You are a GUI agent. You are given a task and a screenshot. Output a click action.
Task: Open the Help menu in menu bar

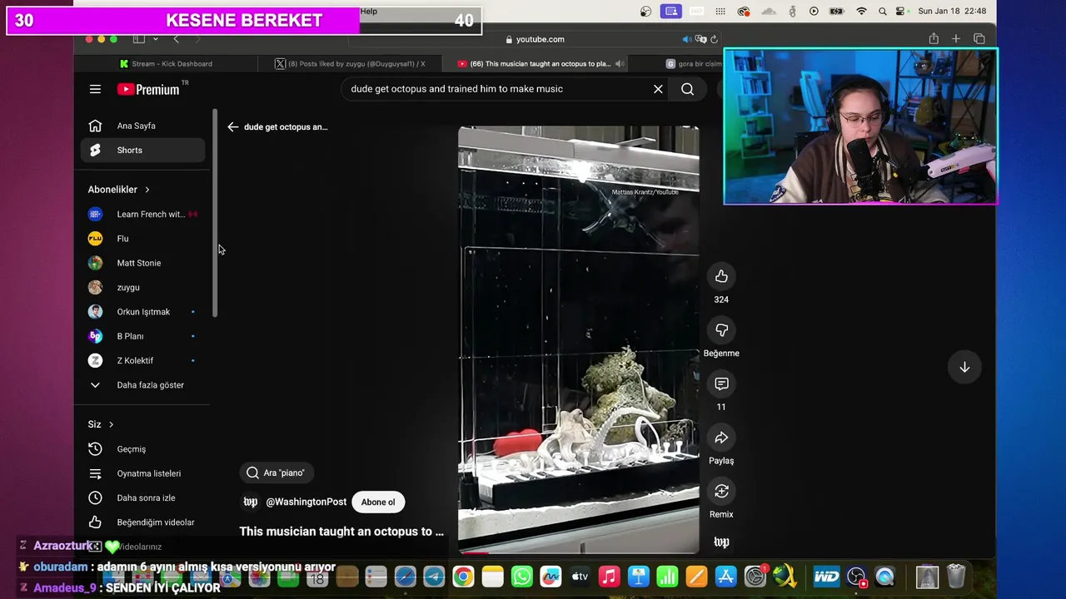369,12
